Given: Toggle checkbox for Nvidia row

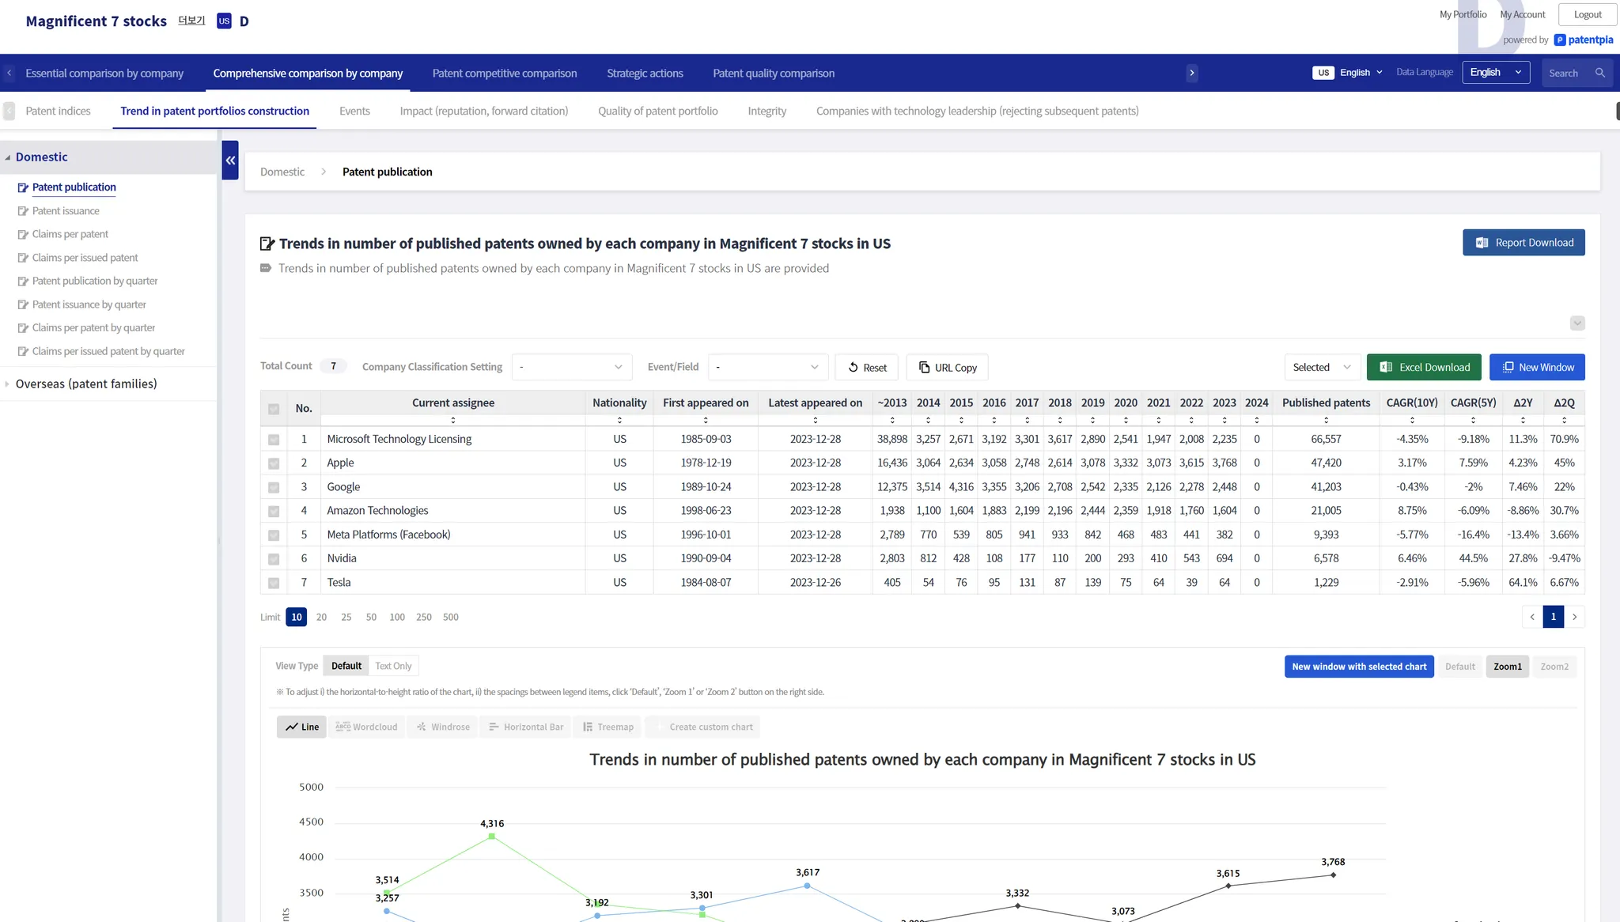Looking at the screenshot, I should click(274, 559).
